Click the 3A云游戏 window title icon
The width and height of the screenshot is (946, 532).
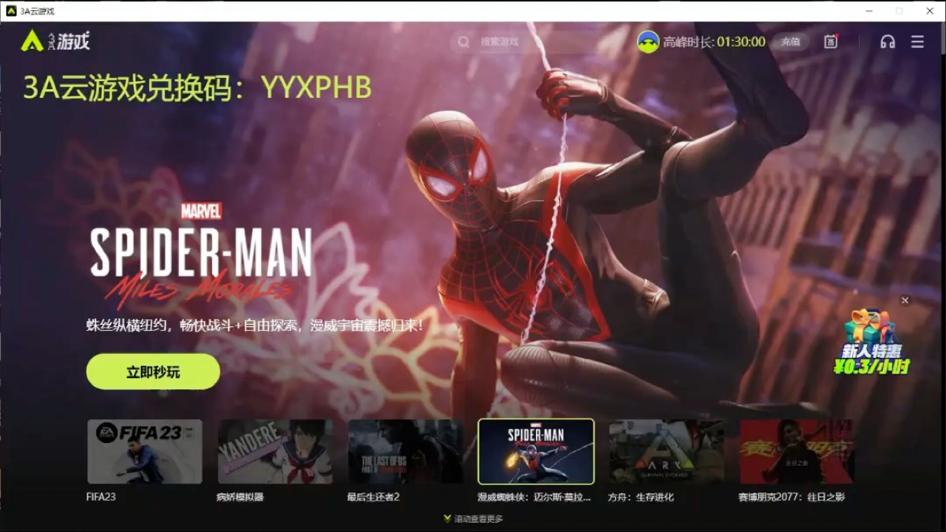pos(11,10)
